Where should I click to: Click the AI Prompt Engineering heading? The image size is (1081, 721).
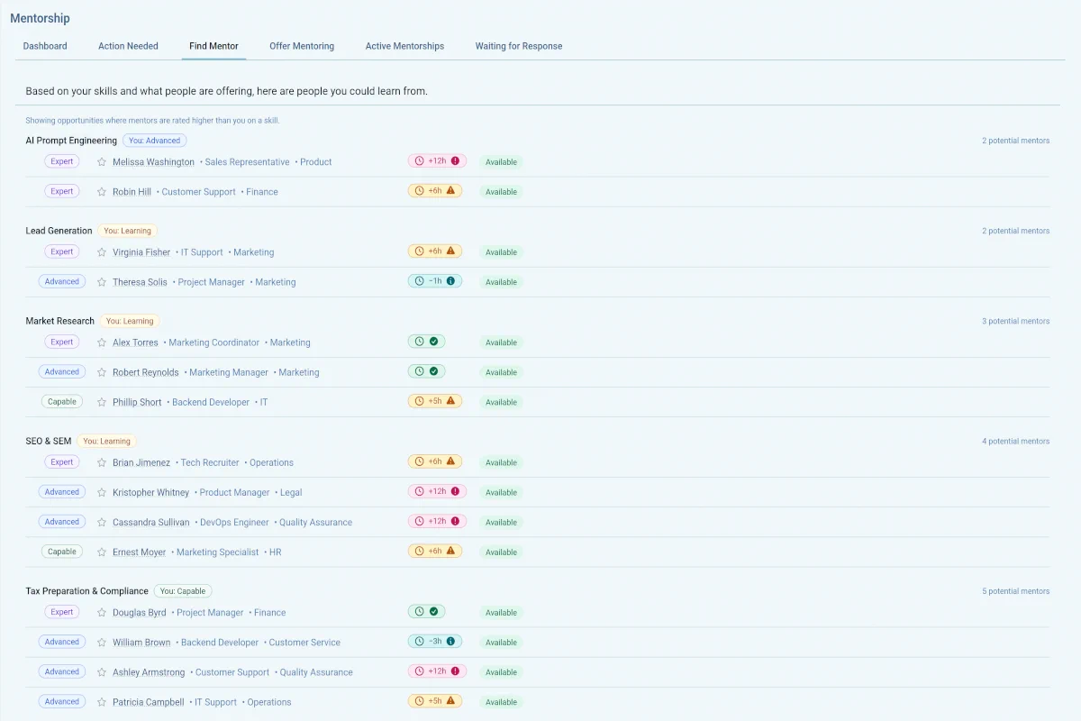point(71,141)
